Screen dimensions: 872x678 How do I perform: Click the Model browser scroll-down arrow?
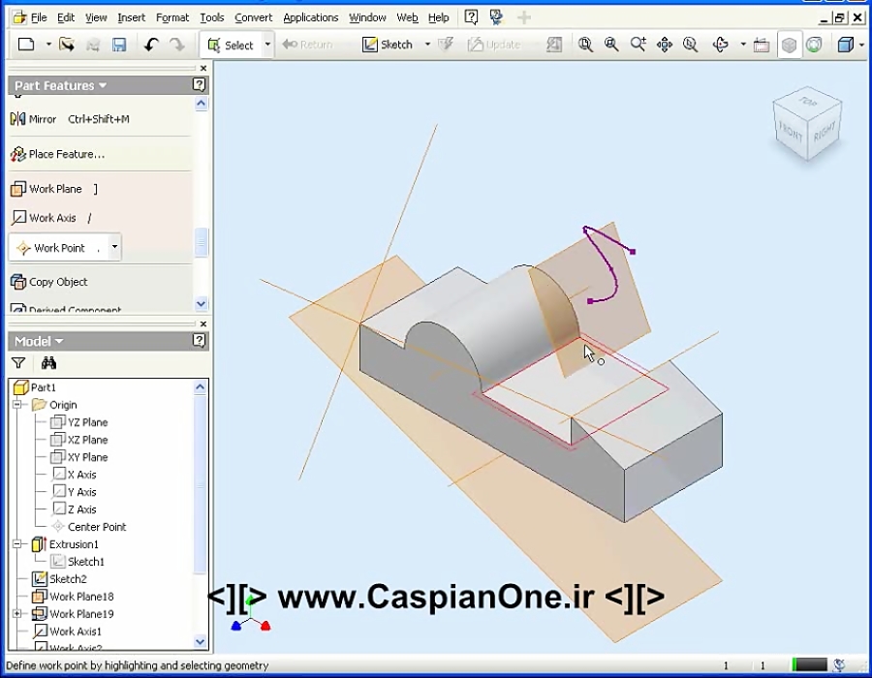click(x=201, y=642)
